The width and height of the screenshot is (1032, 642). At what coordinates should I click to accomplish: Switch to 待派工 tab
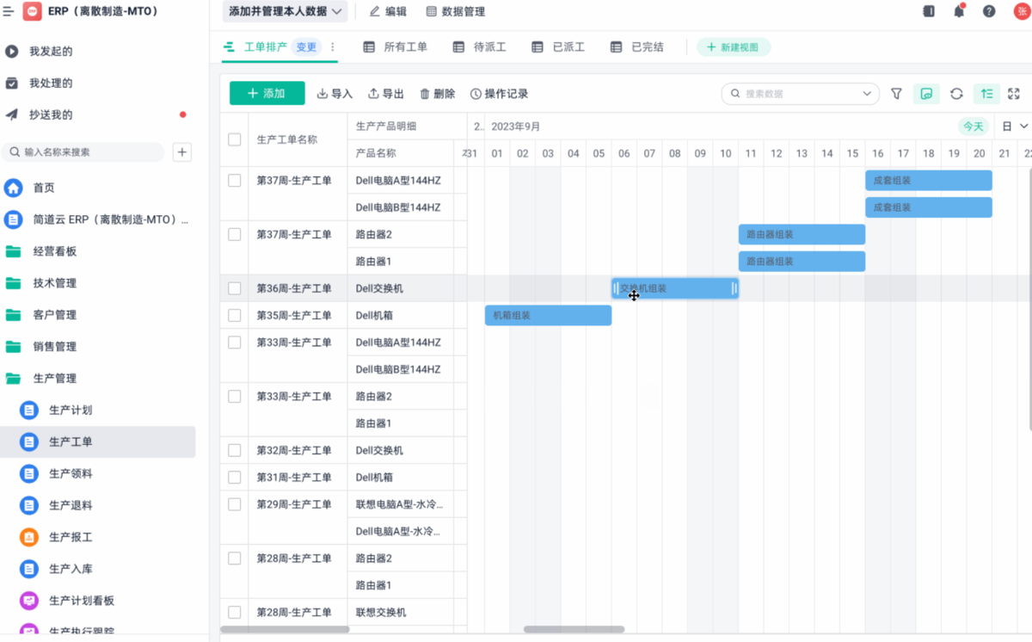click(480, 47)
